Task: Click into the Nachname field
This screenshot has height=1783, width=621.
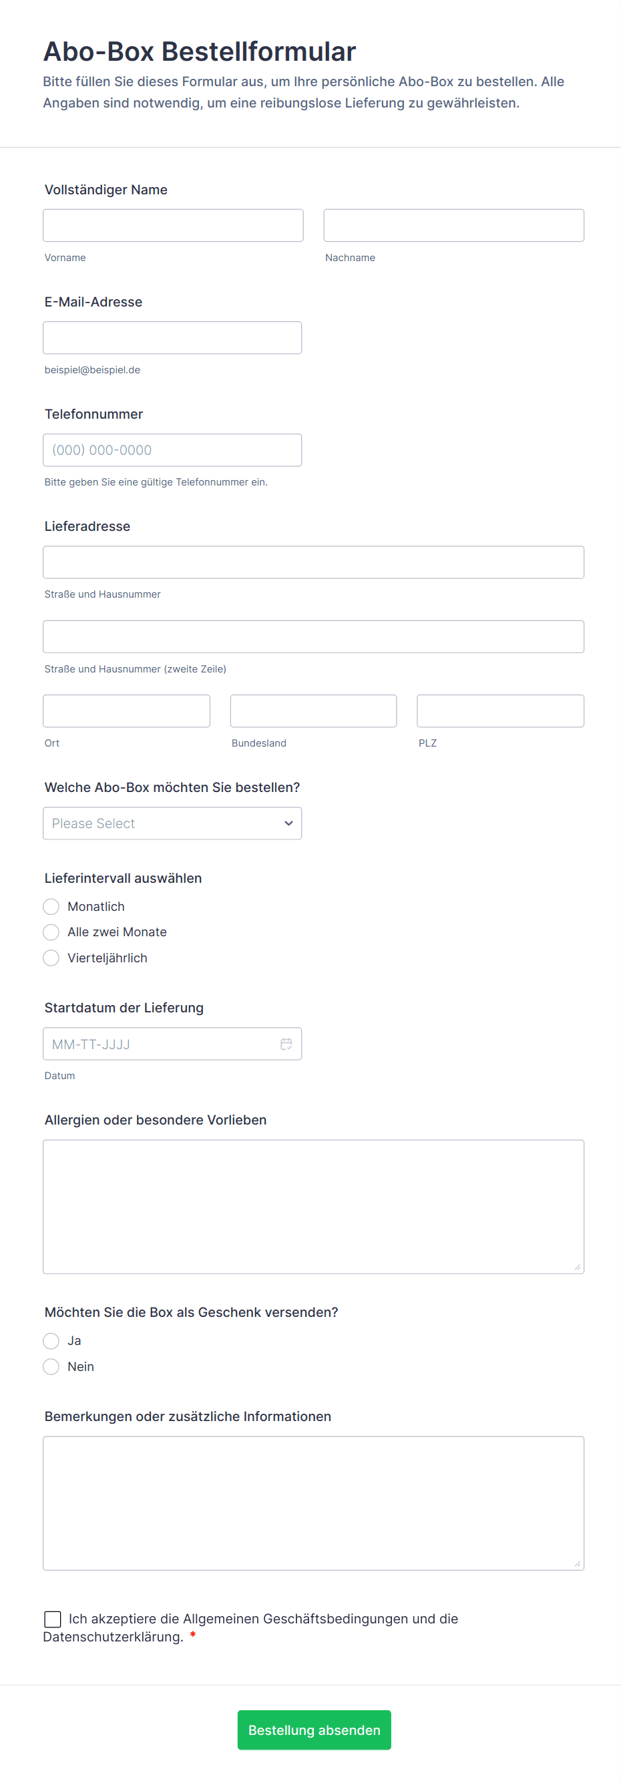Action: pos(453,225)
